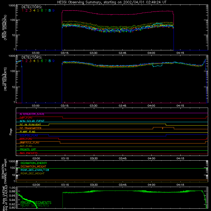Click the DECIMATION_ENERGY legend label
Screen dimensions: 211x211
point(34,163)
